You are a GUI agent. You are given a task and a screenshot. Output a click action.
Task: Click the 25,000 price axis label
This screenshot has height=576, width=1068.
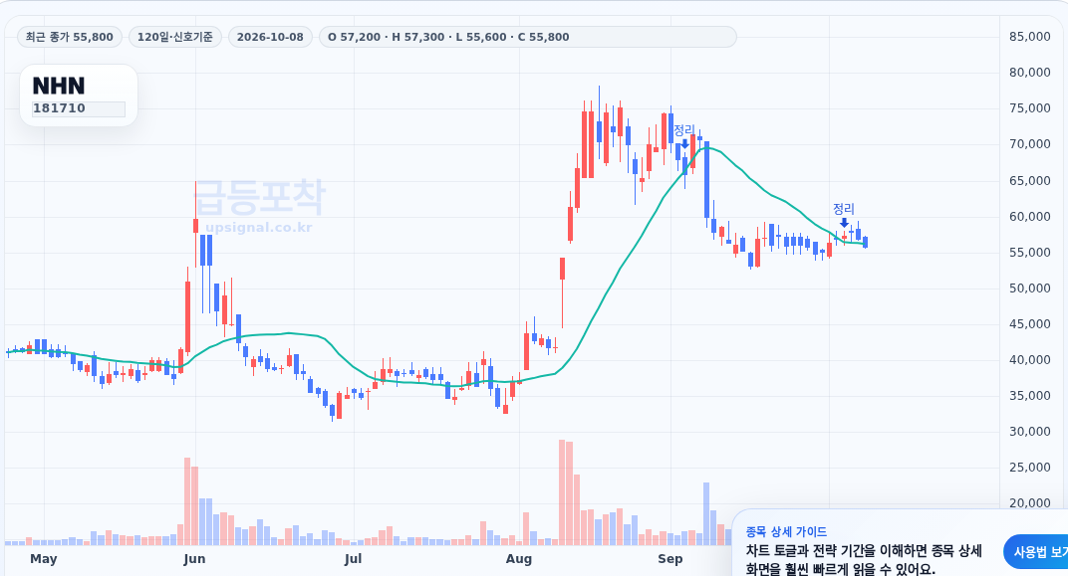click(1030, 468)
